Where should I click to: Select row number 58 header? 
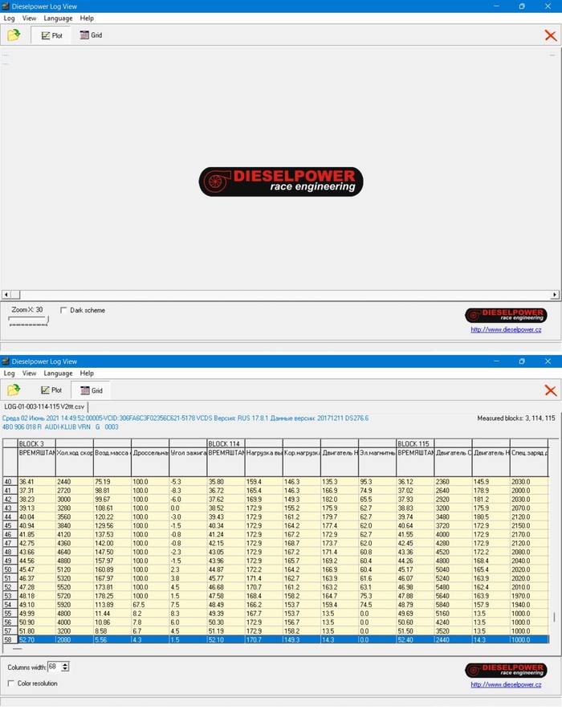pos(10,640)
